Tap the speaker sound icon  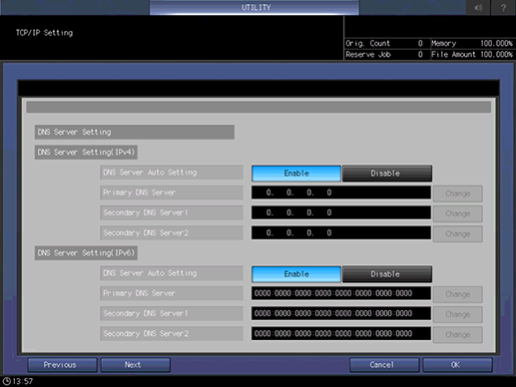[x=478, y=7]
